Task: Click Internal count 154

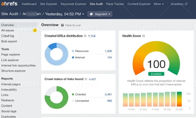Action: [x=110, y=57]
